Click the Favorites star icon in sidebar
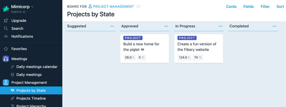Viewport: 286px width, 107px height. coord(6,49)
